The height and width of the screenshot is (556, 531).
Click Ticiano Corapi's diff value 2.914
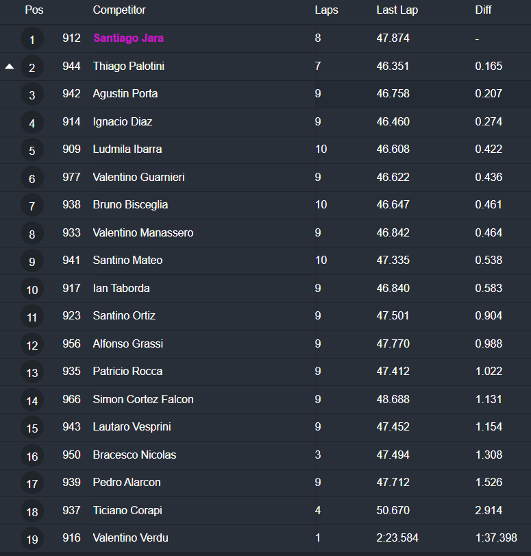pyautogui.click(x=489, y=511)
